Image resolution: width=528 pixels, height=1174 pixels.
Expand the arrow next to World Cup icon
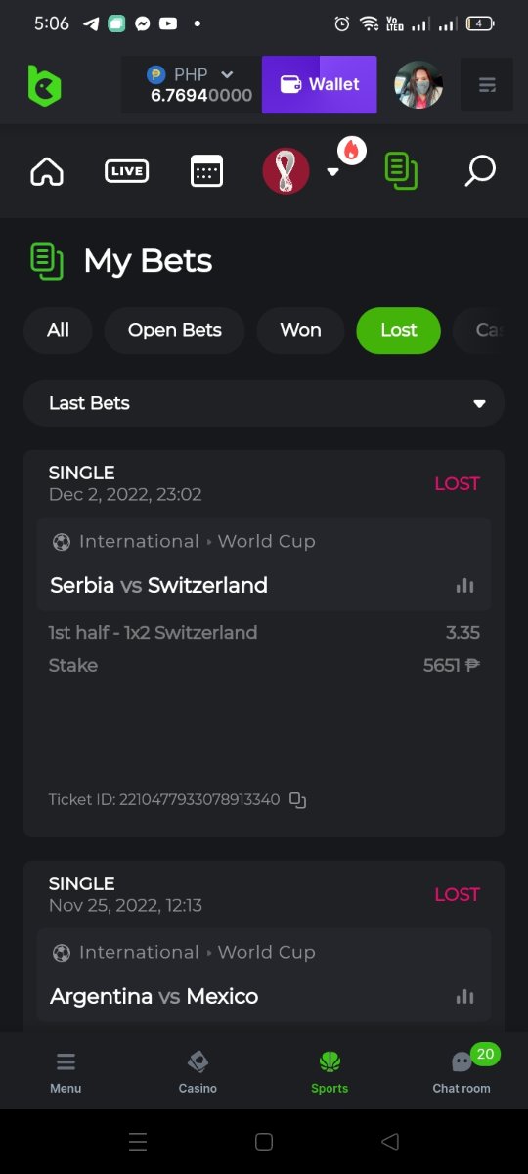(x=332, y=172)
